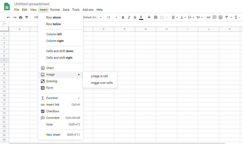The height and width of the screenshot is (144, 243).
Task: Choose Note from Insert menu
Action: (61, 124)
